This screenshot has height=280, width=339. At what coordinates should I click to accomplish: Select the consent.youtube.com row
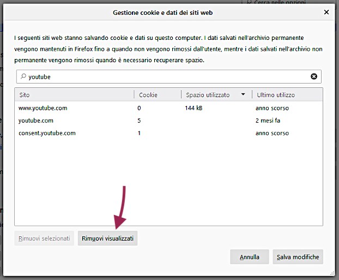click(x=168, y=133)
